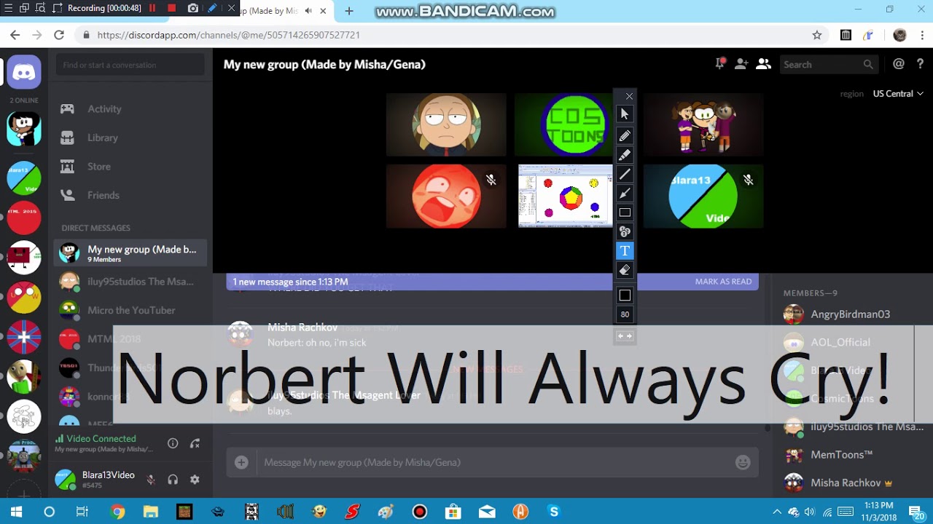The width and height of the screenshot is (933, 524).
Task: Select the highlighter tool
Action: point(625,154)
